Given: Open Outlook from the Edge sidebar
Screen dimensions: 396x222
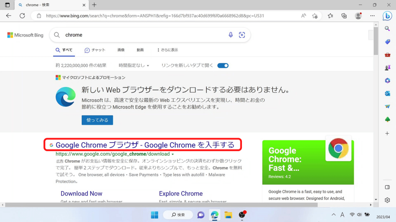Looking at the screenshot, I should click(387, 93).
